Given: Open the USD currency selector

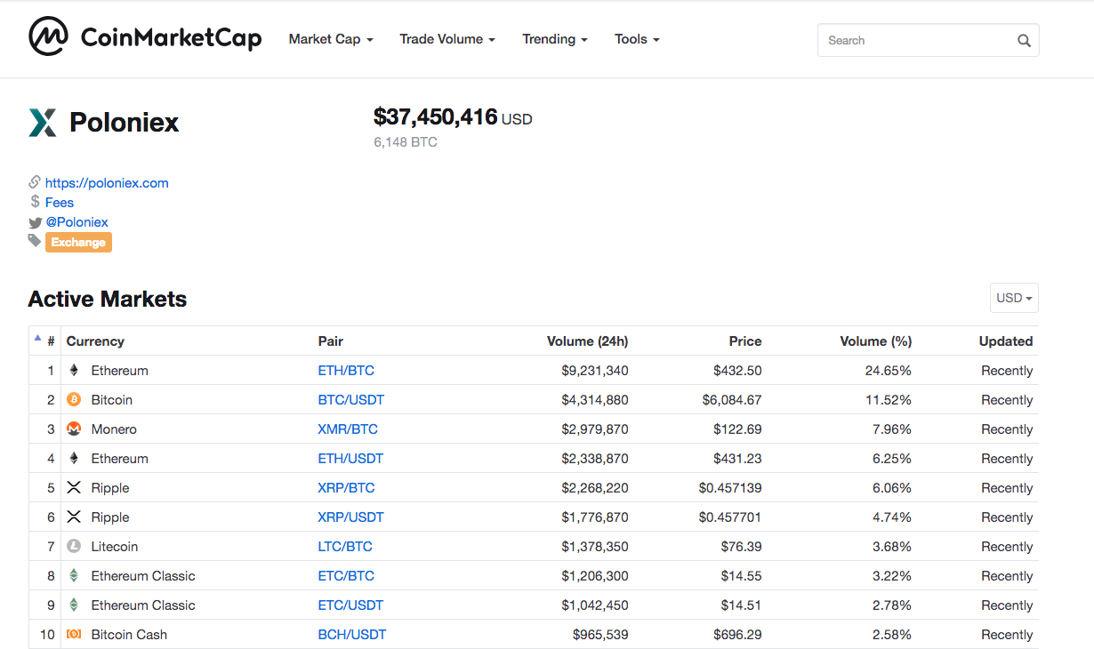Looking at the screenshot, I should point(1014,298).
